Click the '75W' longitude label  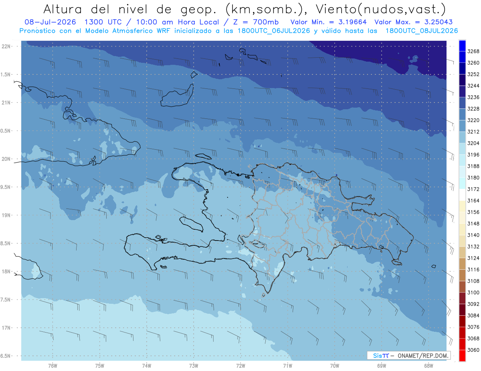pyautogui.click(x=100, y=366)
